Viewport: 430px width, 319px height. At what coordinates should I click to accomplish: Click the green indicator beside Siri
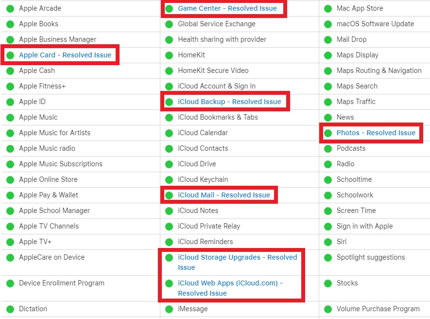(328, 242)
